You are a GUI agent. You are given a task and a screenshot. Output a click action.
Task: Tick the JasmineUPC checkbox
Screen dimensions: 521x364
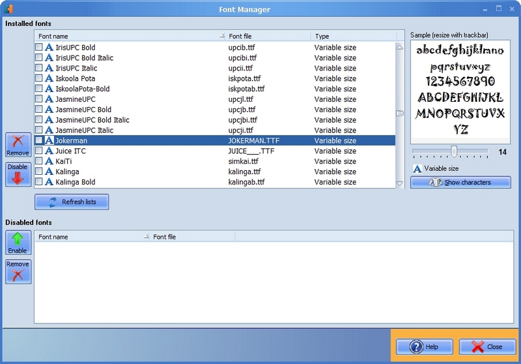click(39, 99)
